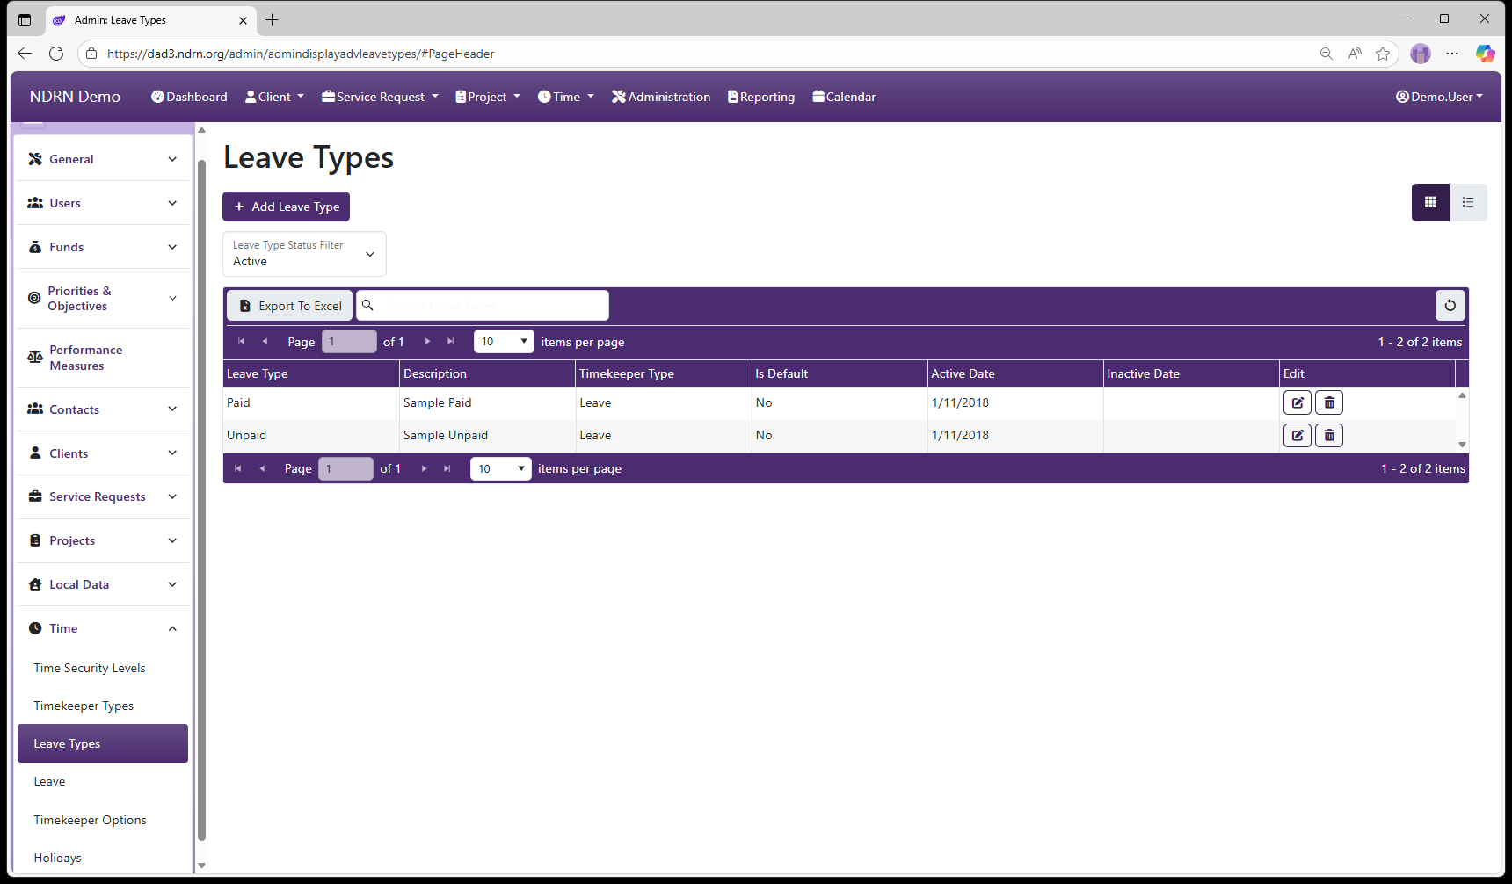
Task: Open the Reporting nav item
Action: (761, 97)
